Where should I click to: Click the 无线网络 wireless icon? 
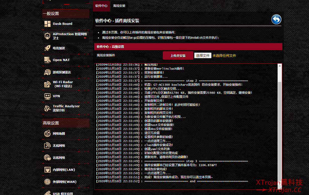click(47, 145)
